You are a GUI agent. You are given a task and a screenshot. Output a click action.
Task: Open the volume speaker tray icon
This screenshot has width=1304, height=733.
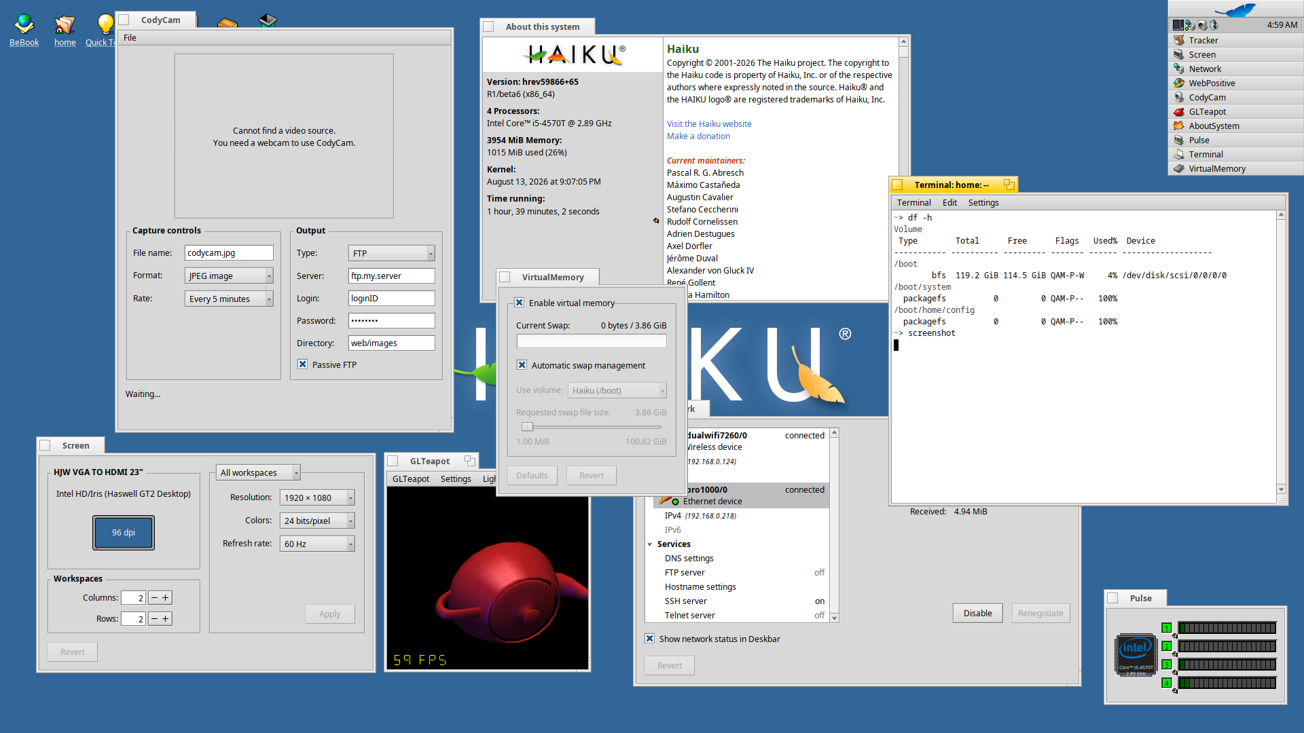coord(1202,25)
